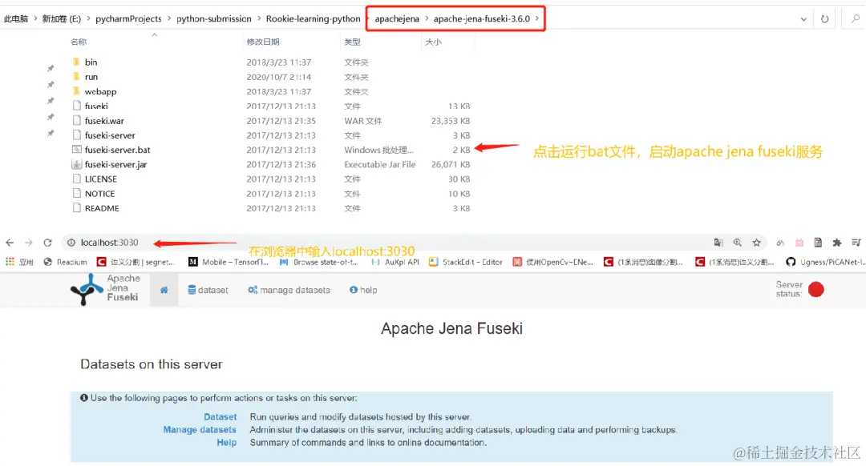The height and width of the screenshot is (466, 866).
Task: Follow the Help link in the info box
Action: (x=227, y=443)
